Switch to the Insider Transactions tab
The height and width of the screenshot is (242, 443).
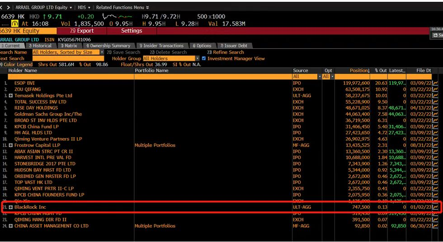click(x=161, y=46)
